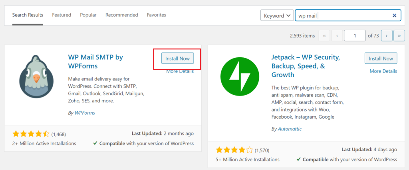Install Jetpack plugin now

pyautogui.click(x=381, y=58)
